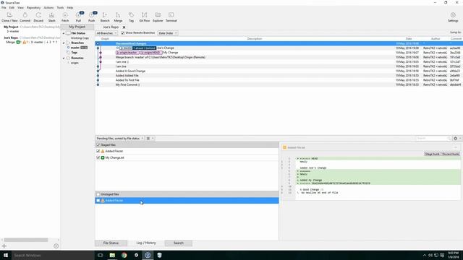Switch to the Search bottom tab

(179, 243)
